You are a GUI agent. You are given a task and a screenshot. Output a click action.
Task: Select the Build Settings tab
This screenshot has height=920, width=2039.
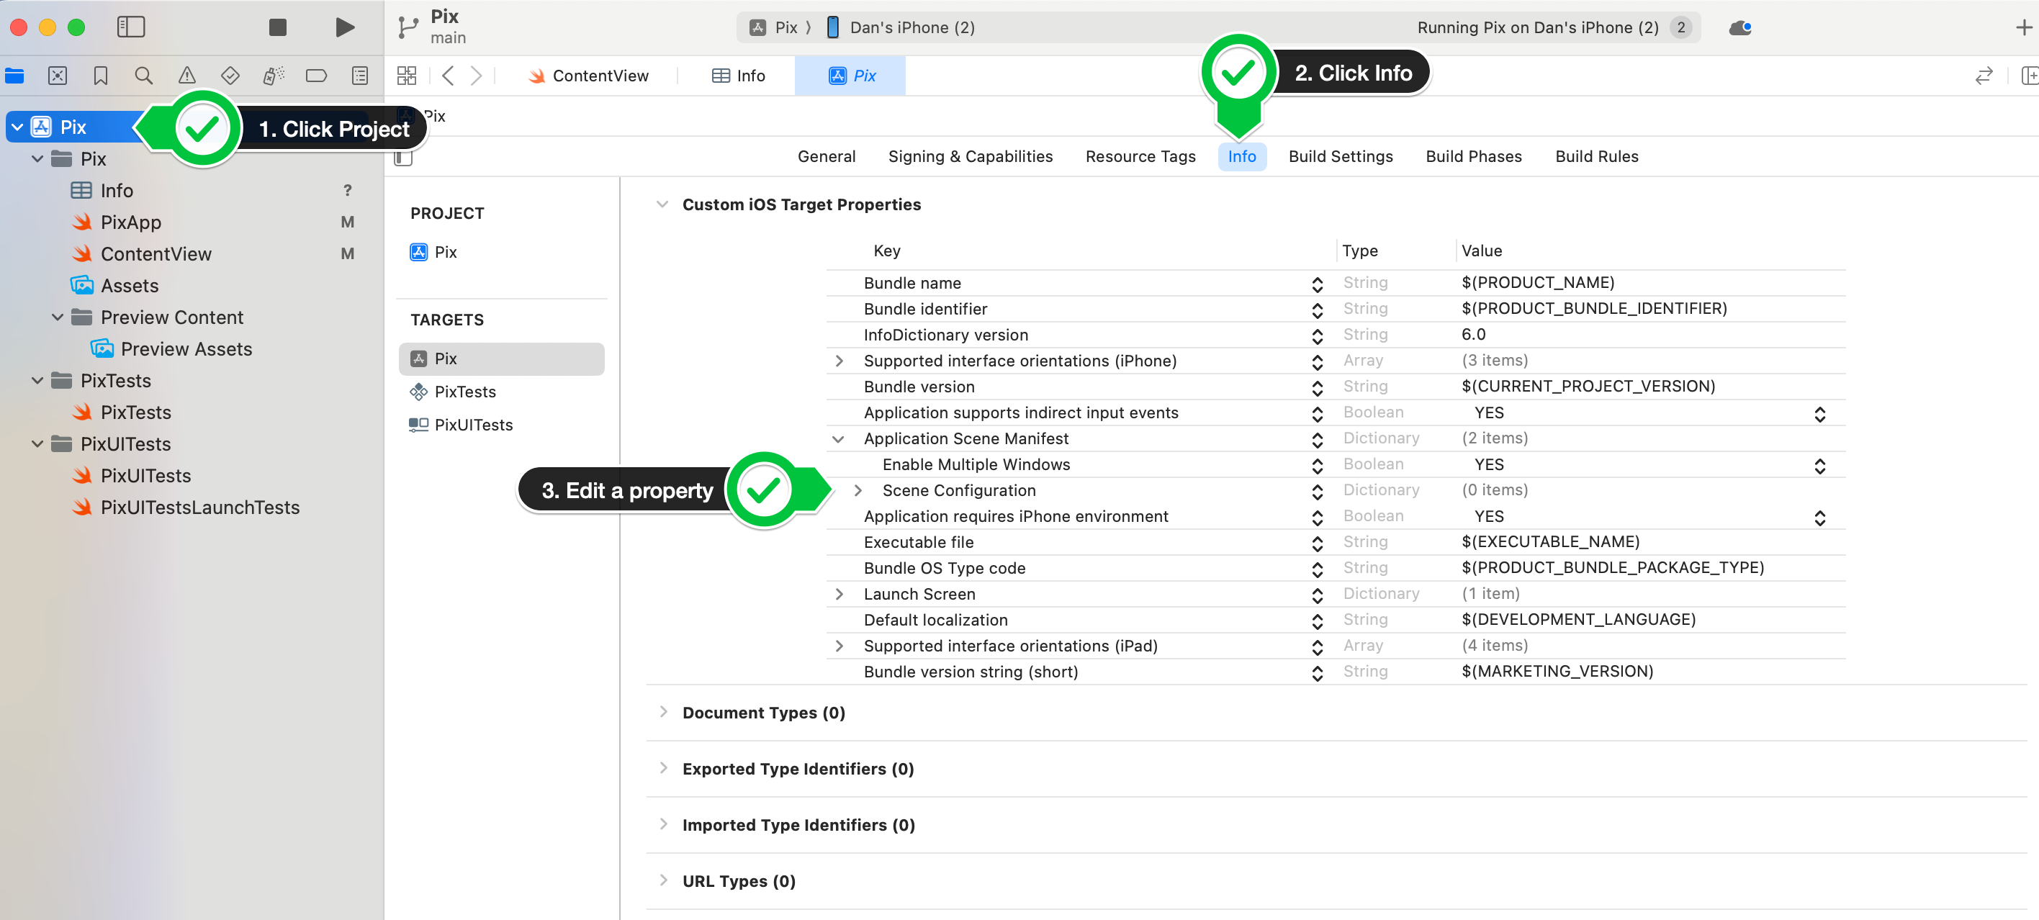(x=1341, y=157)
